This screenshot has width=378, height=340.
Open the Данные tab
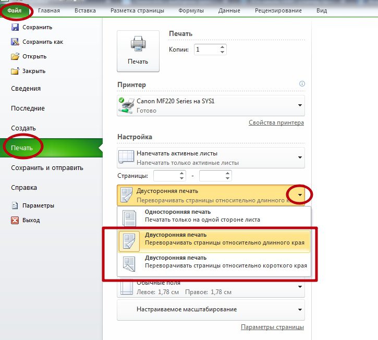(229, 10)
